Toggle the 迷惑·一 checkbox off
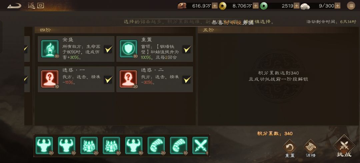 108,80
